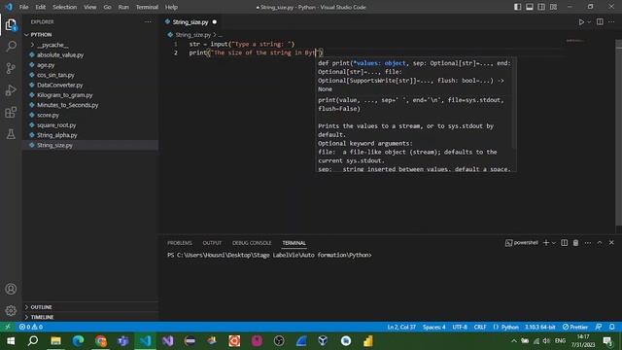Screen dimensions: 622x350
Task: Select the Terminal tab
Action: click(x=294, y=243)
